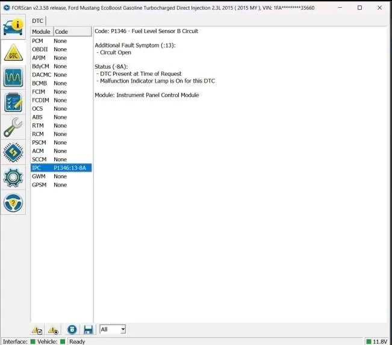
Task: Select the PCM module row
Action: click(x=61, y=41)
